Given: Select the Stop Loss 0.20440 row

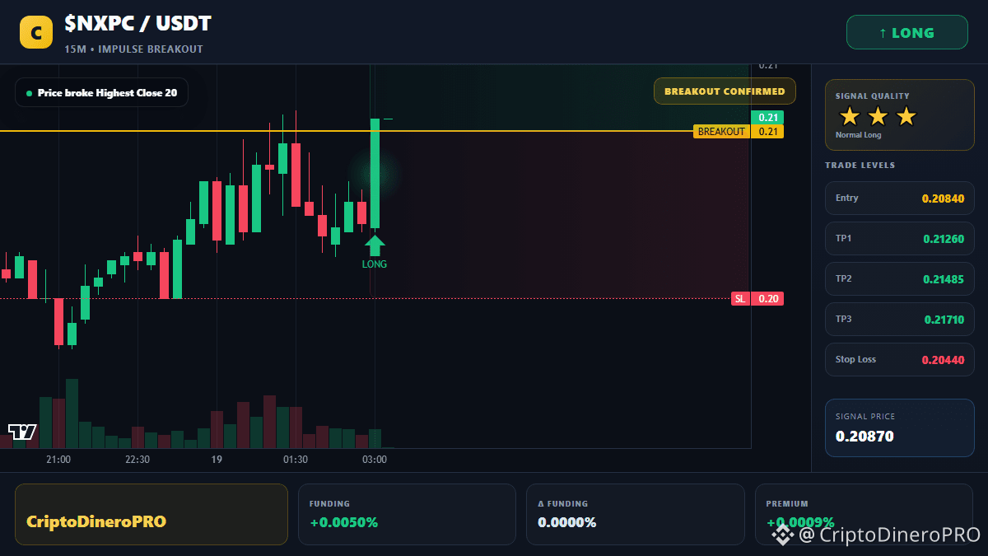Looking at the screenshot, I should tap(899, 360).
